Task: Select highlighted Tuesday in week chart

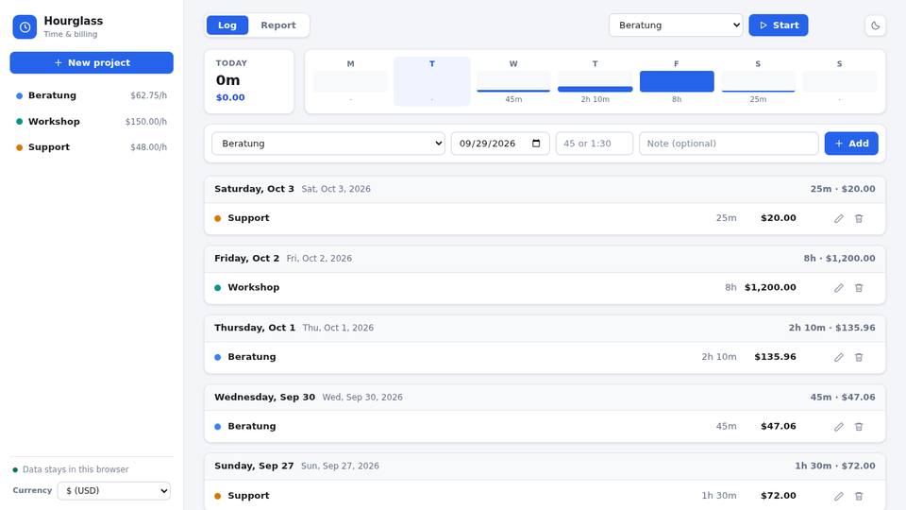Action: 432,81
